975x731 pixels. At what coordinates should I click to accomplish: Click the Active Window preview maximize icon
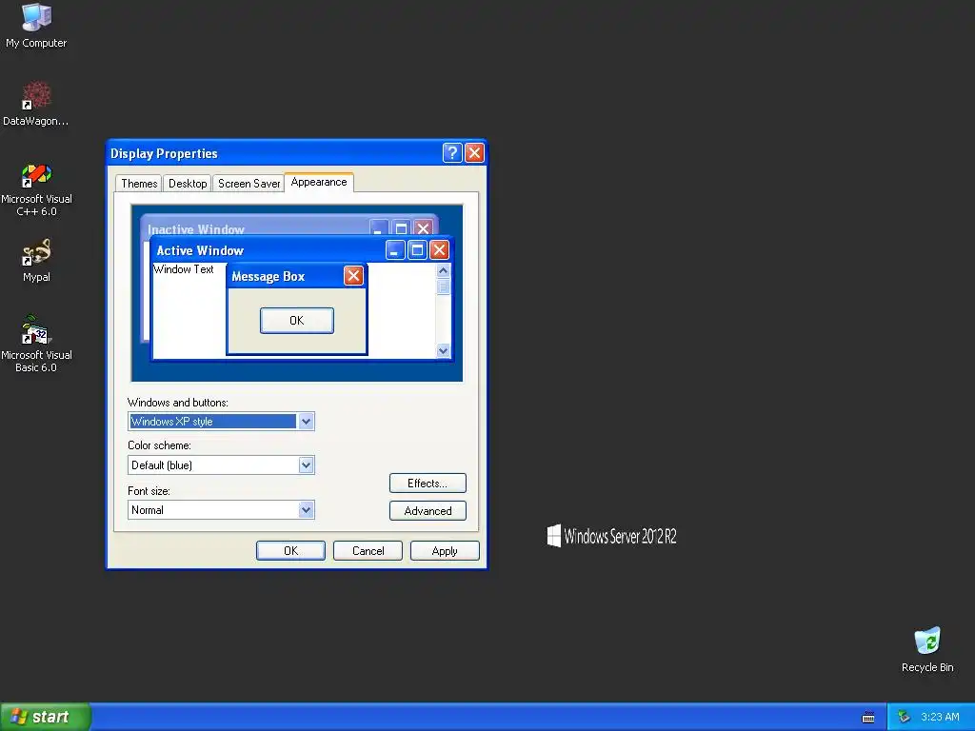click(417, 250)
